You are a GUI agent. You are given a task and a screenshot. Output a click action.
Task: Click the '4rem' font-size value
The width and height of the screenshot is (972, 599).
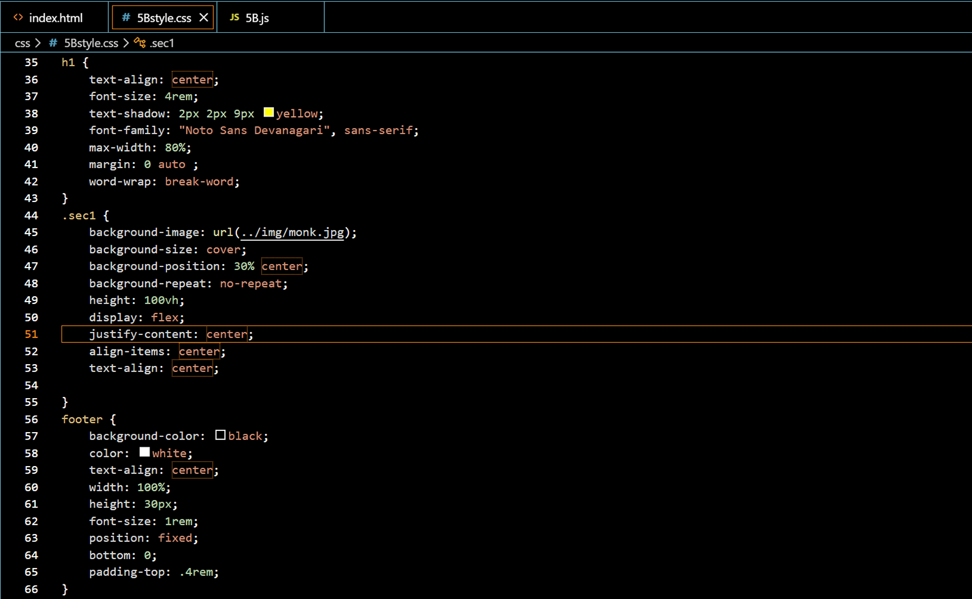coord(179,96)
